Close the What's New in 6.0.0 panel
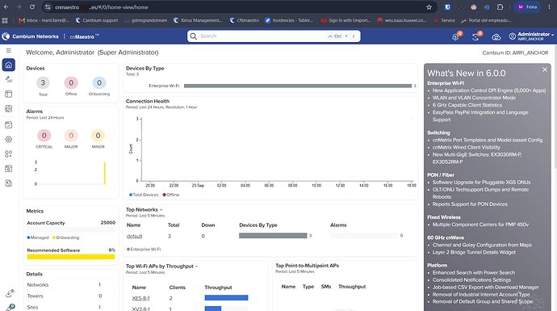The height and width of the screenshot is (311, 557). [545, 69]
